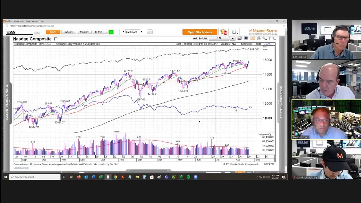
Task: Click the LB list button
Action: pyautogui.click(x=219, y=38)
